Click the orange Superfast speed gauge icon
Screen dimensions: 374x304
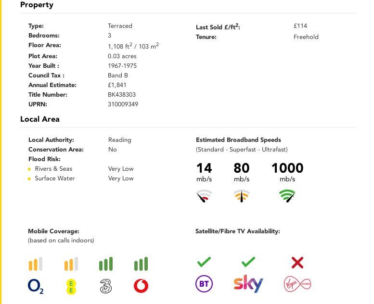pyautogui.click(x=242, y=196)
